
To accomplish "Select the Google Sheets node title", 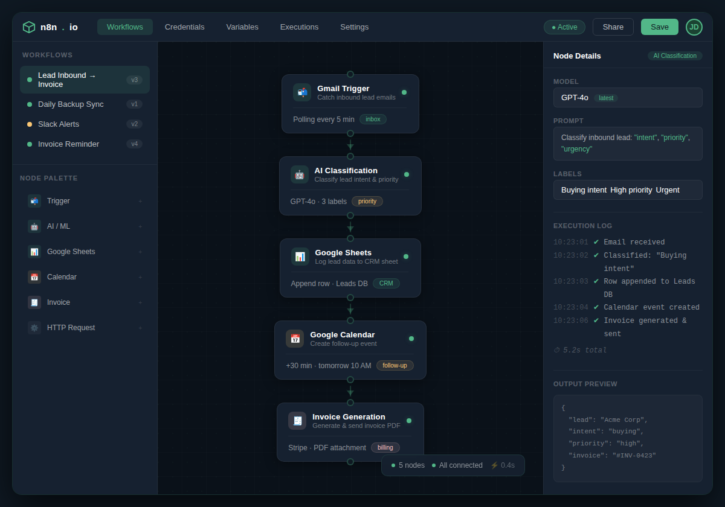I will tap(343, 252).
